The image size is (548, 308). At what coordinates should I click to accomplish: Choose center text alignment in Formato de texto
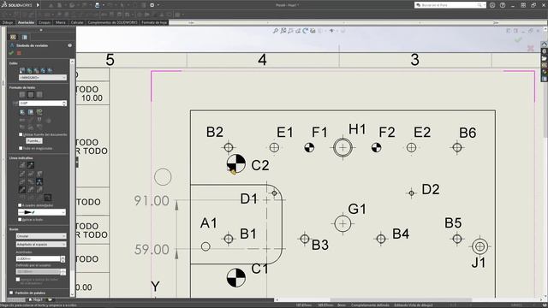coord(31,95)
